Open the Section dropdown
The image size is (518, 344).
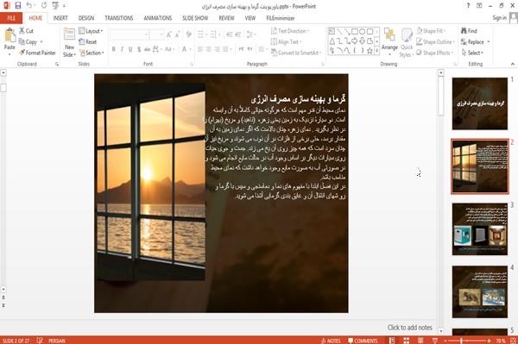[92, 53]
